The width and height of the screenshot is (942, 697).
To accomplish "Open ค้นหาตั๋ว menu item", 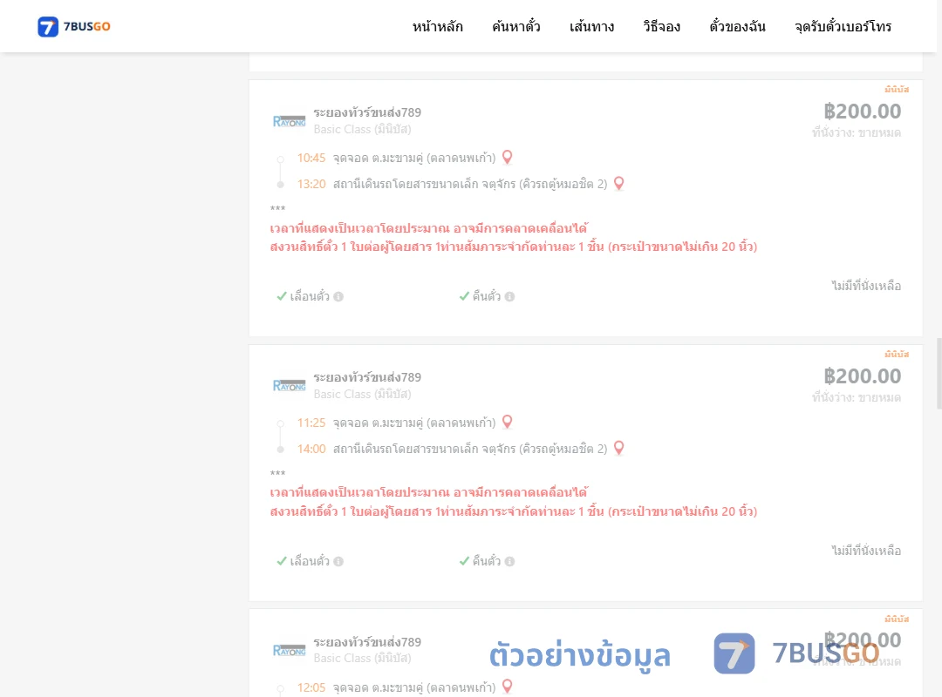I will 516,26.
